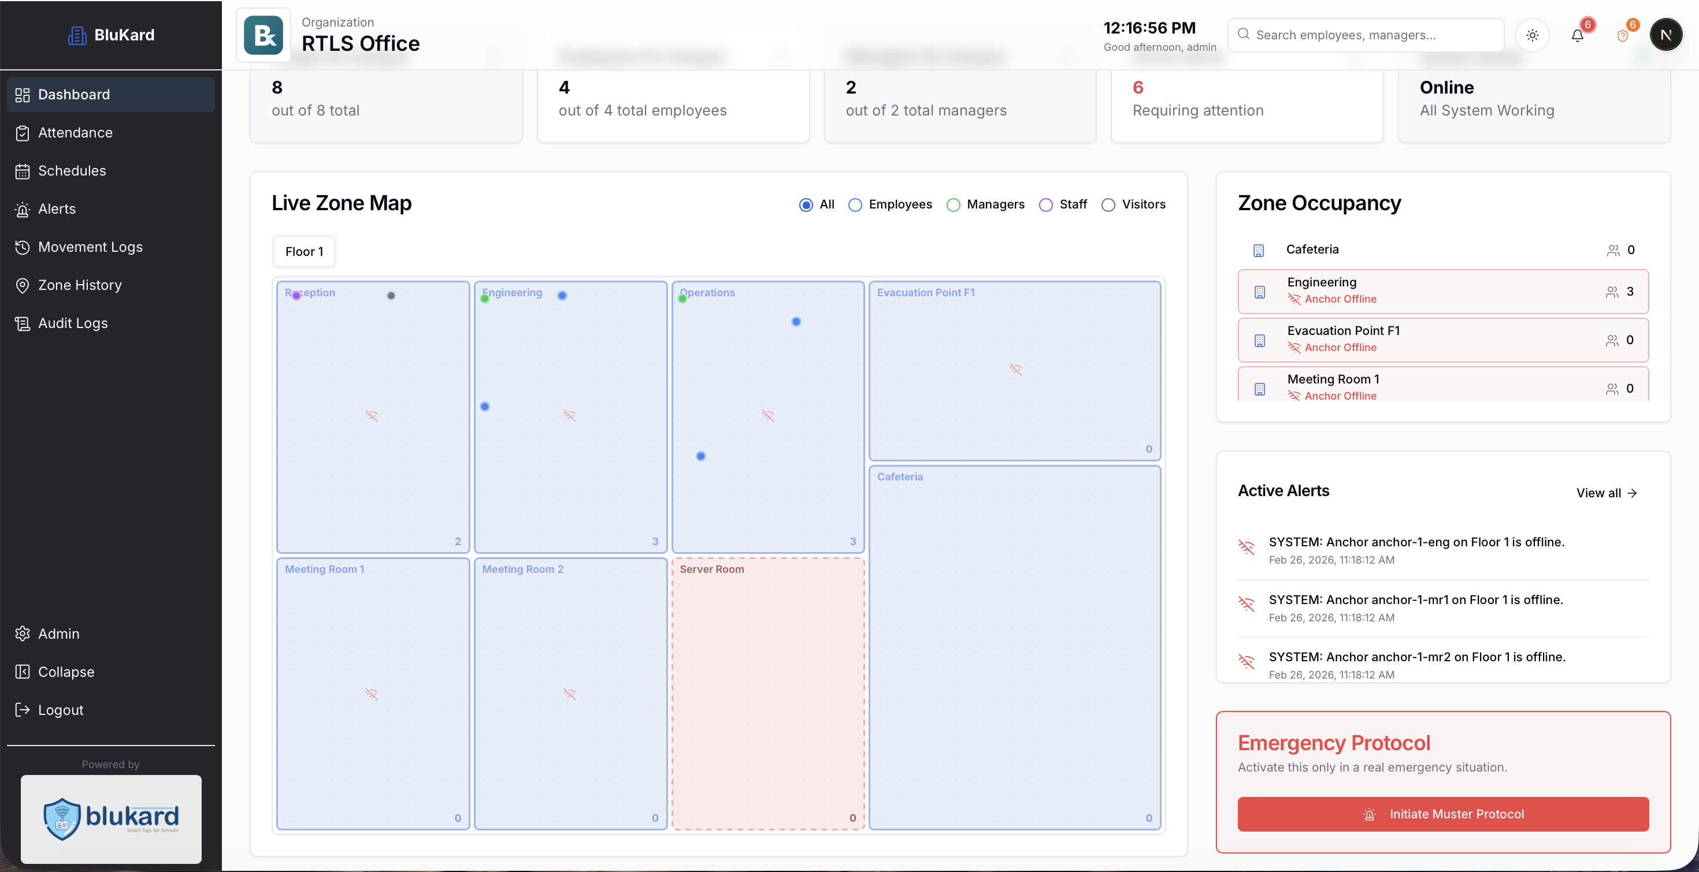Viewport: 1699px width, 872px height.
Task: Open the orange help shield icon
Action: tap(1623, 35)
